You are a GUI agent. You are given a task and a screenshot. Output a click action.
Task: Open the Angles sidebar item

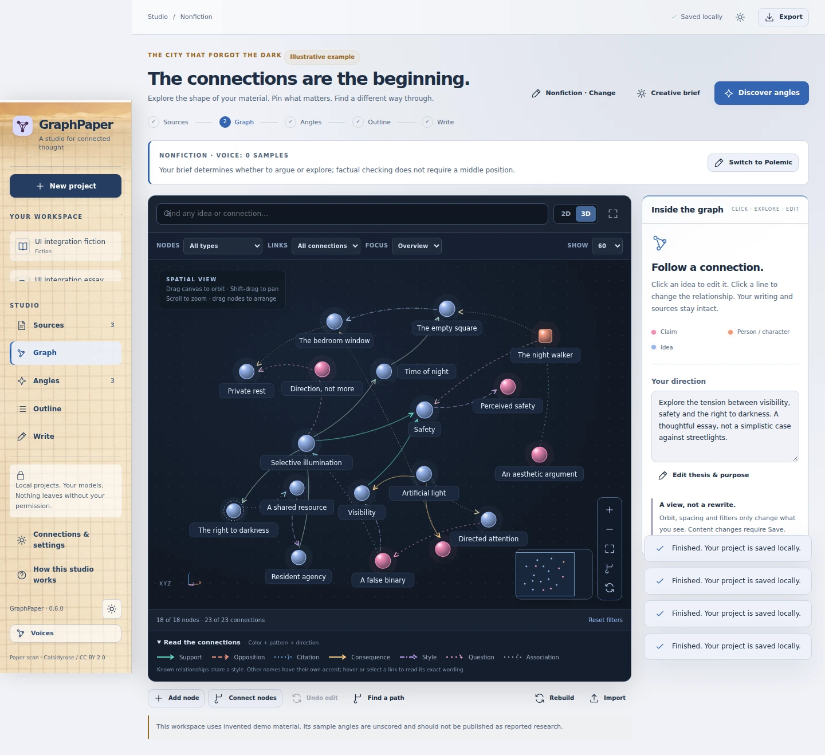(x=65, y=381)
